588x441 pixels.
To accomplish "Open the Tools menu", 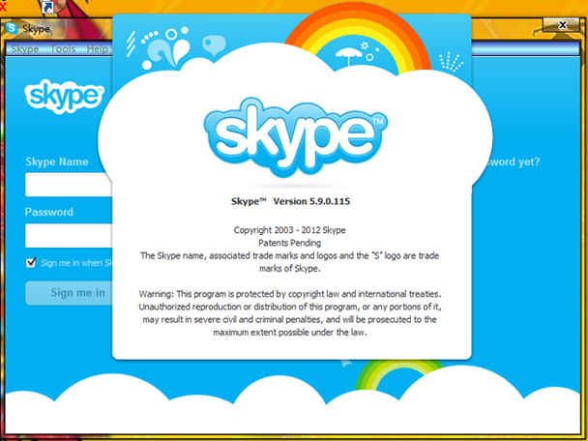I will 63,49.
